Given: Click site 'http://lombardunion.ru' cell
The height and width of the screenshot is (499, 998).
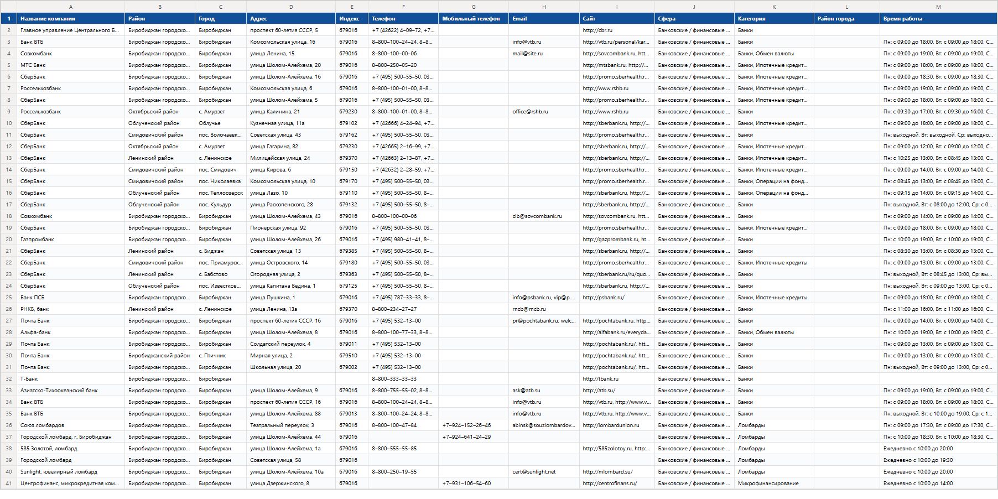Looking at the screenshot, I should (x=617, y=425).
